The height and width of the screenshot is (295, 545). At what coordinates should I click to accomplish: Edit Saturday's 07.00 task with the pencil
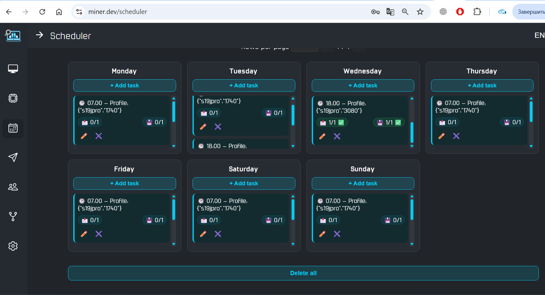tap(203, 234)
